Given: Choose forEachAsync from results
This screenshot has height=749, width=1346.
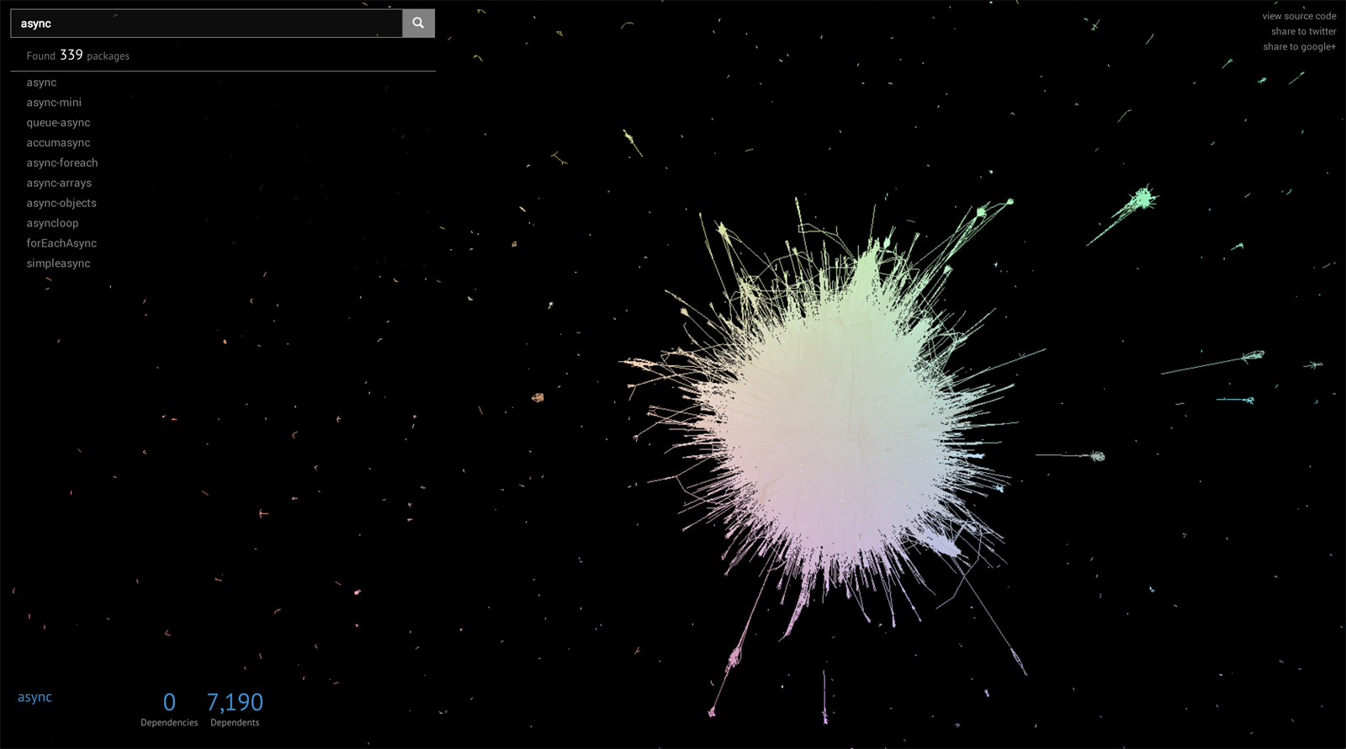Looking at the screenshot, I should (x=61, y=244).
